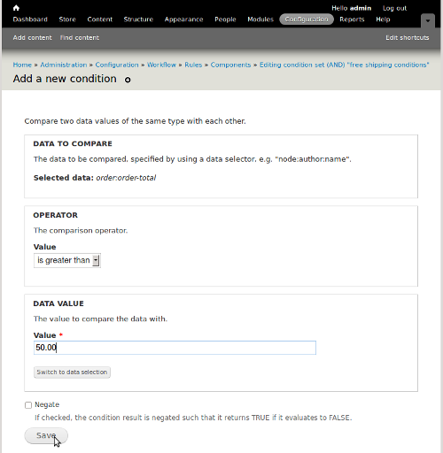
Task: Select the Configuration menu item
Action: pos(307,19)
